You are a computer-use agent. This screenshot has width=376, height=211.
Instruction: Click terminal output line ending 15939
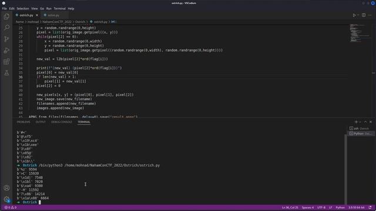point(28,173)
